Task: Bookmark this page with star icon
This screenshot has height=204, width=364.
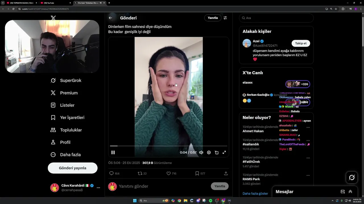Action: click(336, 9)
